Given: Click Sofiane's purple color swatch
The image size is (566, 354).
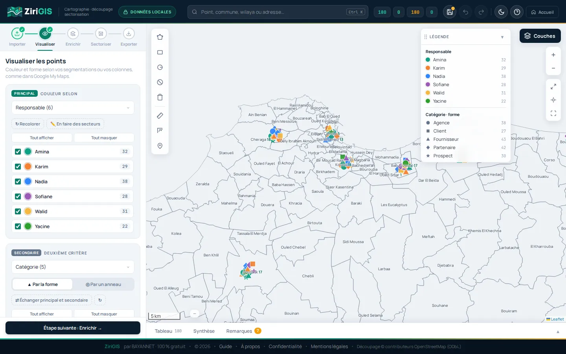Looking at the screenshot, I should (28, 196).
